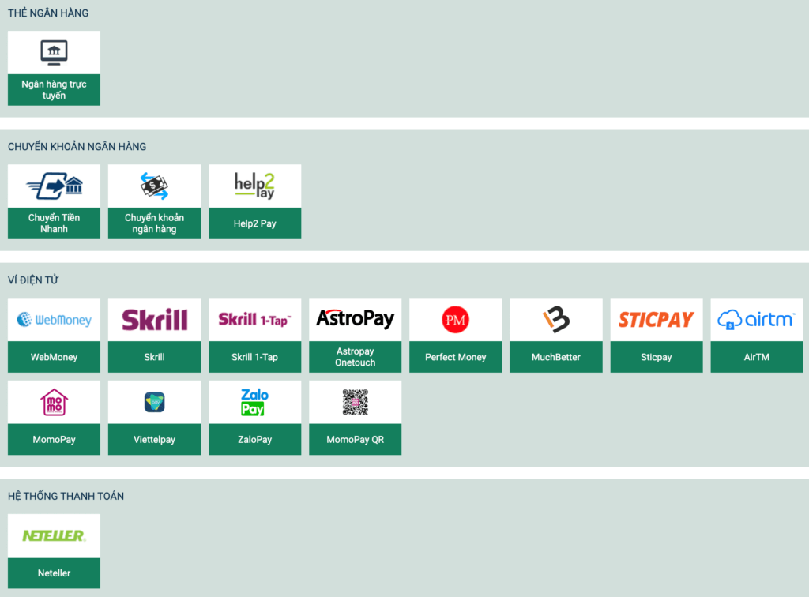Click the help2pay logo
The height and width of the screenshot is (597, 809).
tap(255, 186)
